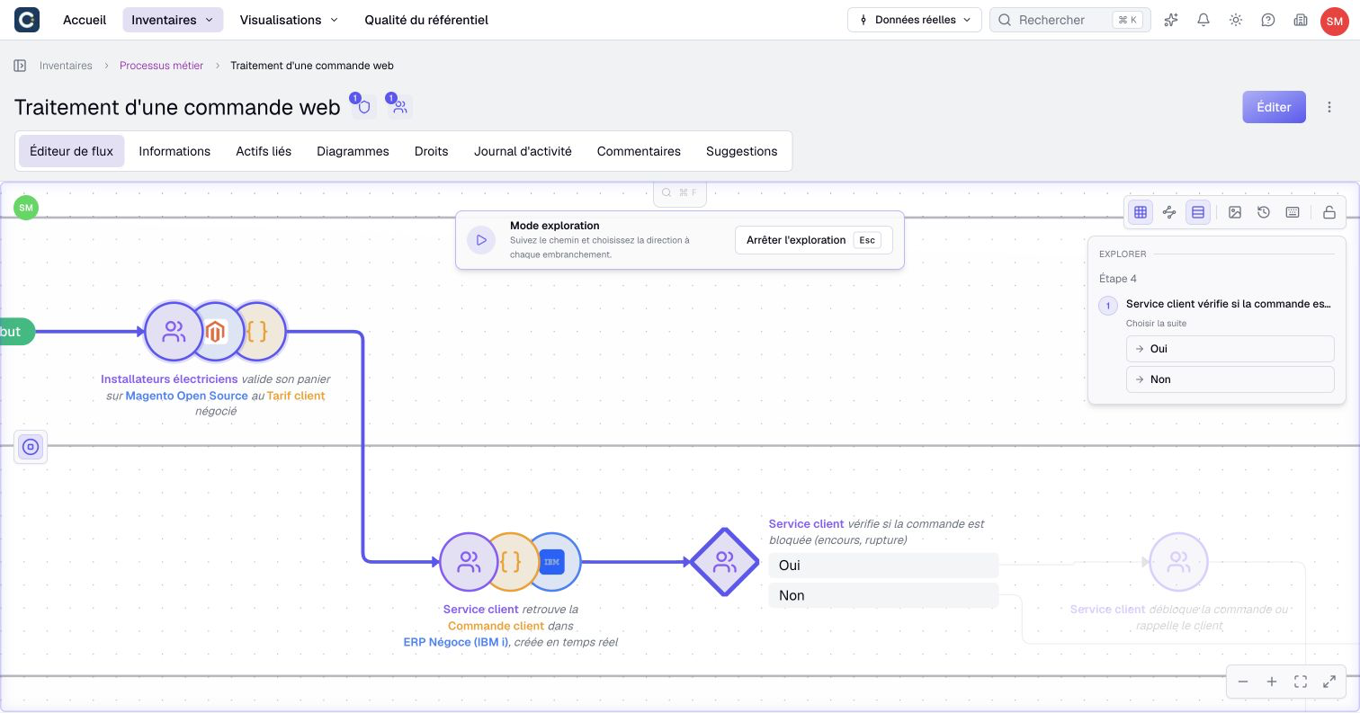Image resolution: width=1360 pixels, height=713 pixels.
Task: Open the Journal d'activité tab
Action: click(x=523, y=151)
